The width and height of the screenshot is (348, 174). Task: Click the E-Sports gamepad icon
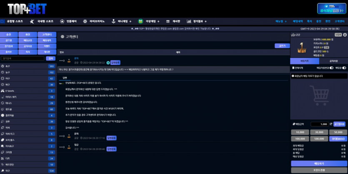[x=3, y=91]
